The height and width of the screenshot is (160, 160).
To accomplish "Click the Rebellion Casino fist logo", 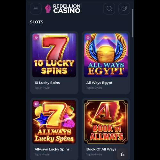I will [48, 9].
